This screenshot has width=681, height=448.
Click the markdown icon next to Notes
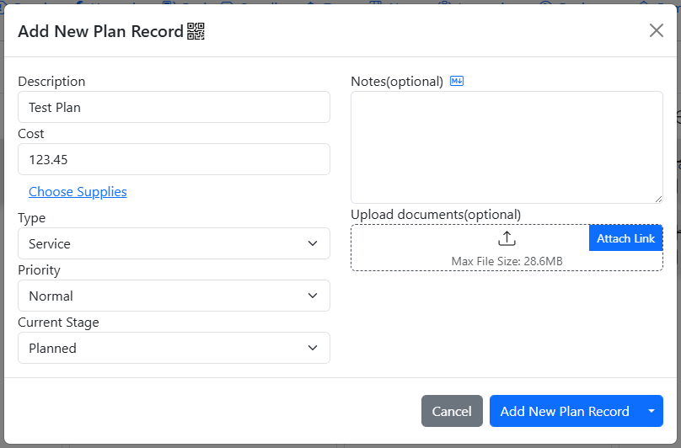457,81
